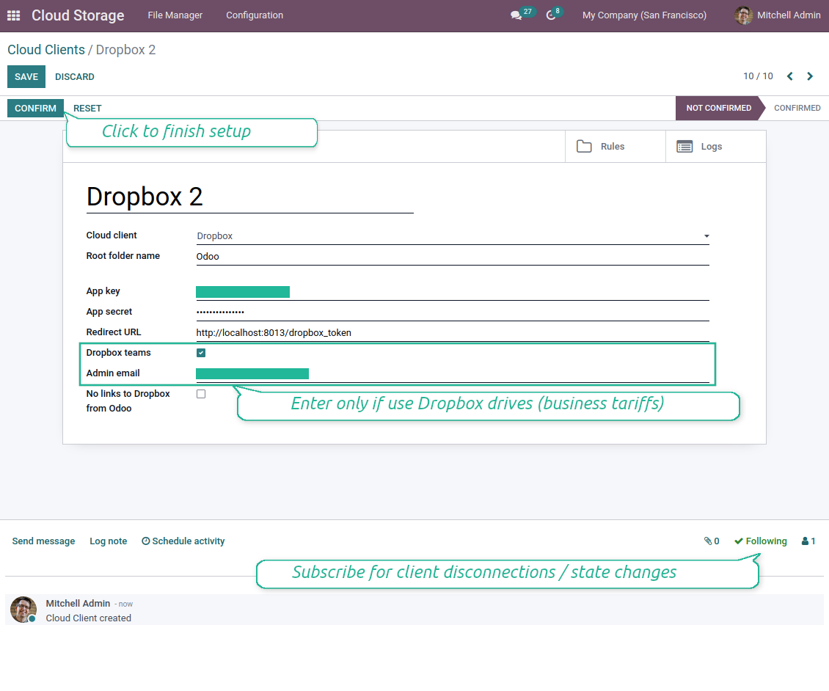Click Mitchell Admin avatar in chatter message
The image size is (829, 691).
click(x=23, y=610)
